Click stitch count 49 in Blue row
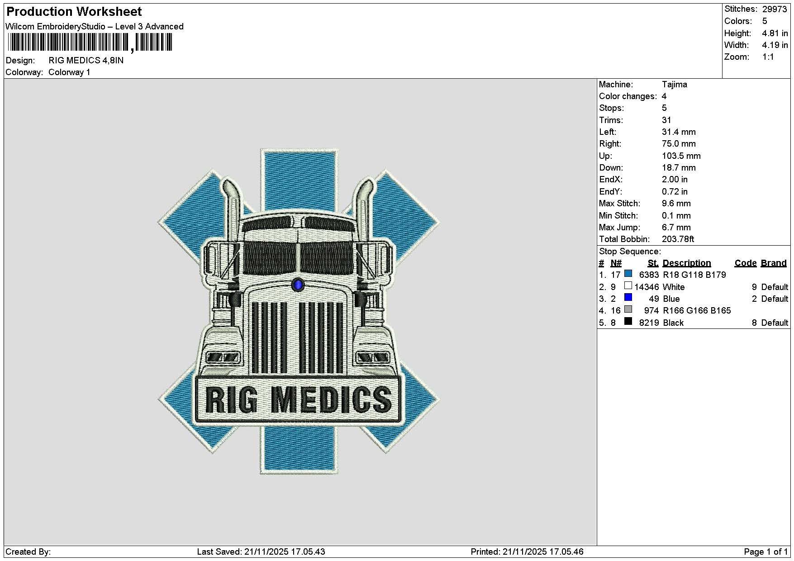 coord(654,299)
